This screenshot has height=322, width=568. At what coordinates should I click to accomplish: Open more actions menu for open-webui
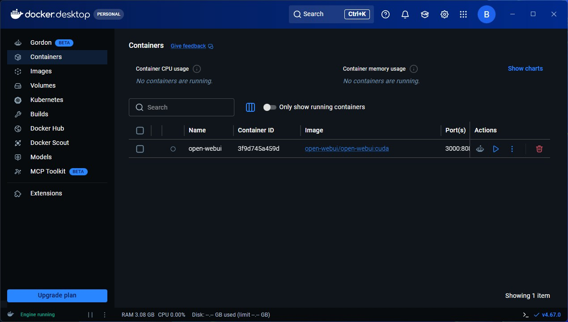512,149
